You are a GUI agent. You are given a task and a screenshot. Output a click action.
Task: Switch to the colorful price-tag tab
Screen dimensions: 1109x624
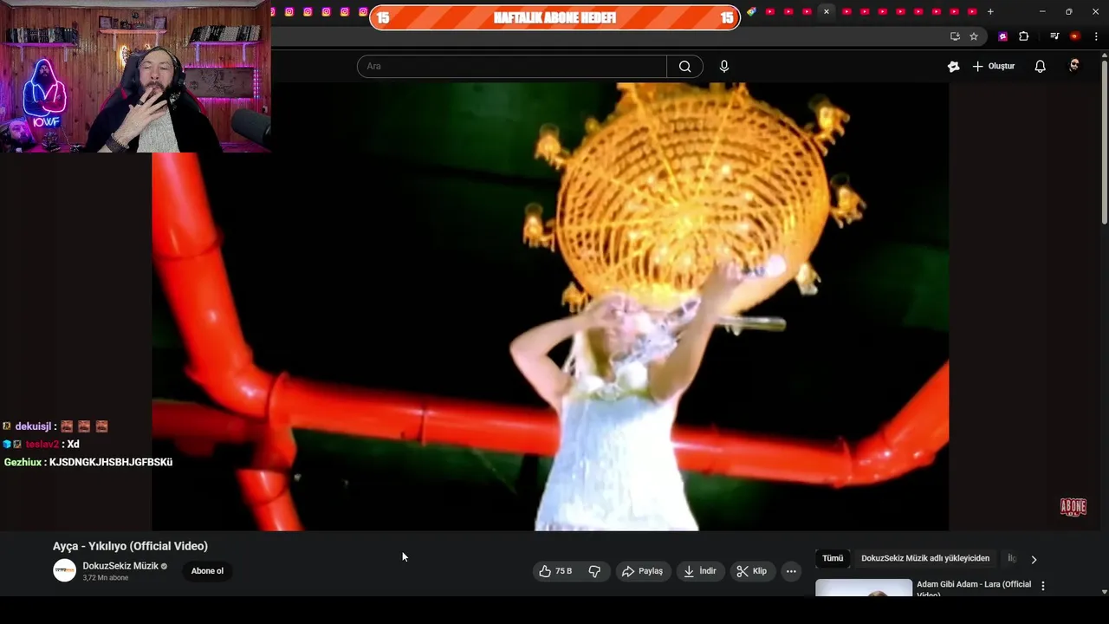[x=751, y=11]
